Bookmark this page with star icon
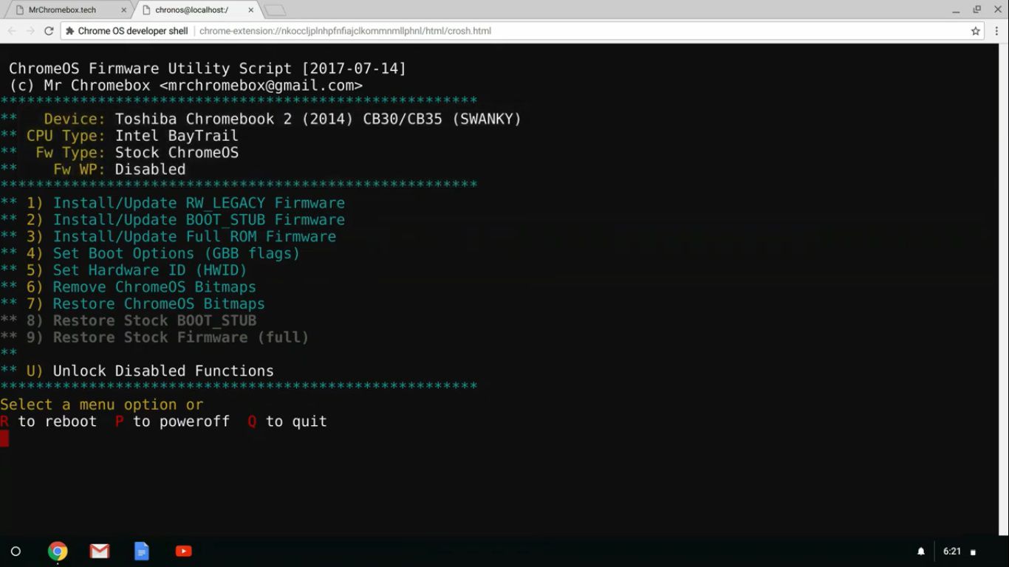Screen dimensions: 1009x567 pyautogui.click(x=975, y=31)
